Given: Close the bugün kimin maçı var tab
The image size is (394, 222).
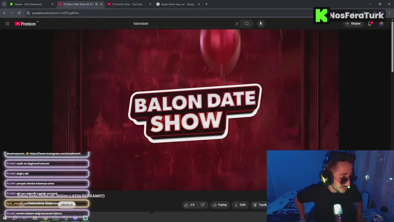Looking at the screenshot, I should click(199, 4).
